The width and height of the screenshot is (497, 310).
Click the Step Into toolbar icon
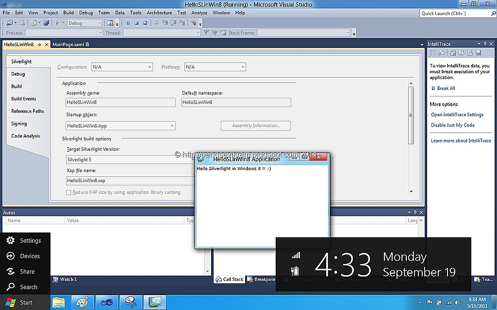click(165, 23)
